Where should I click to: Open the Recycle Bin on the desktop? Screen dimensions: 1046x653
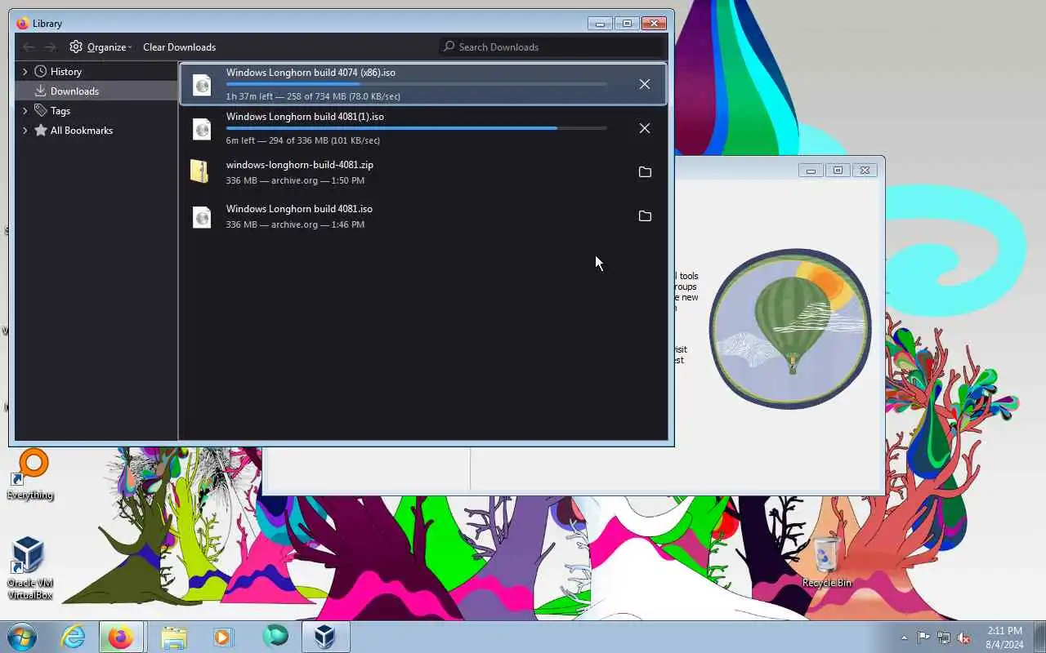point(826,562)
